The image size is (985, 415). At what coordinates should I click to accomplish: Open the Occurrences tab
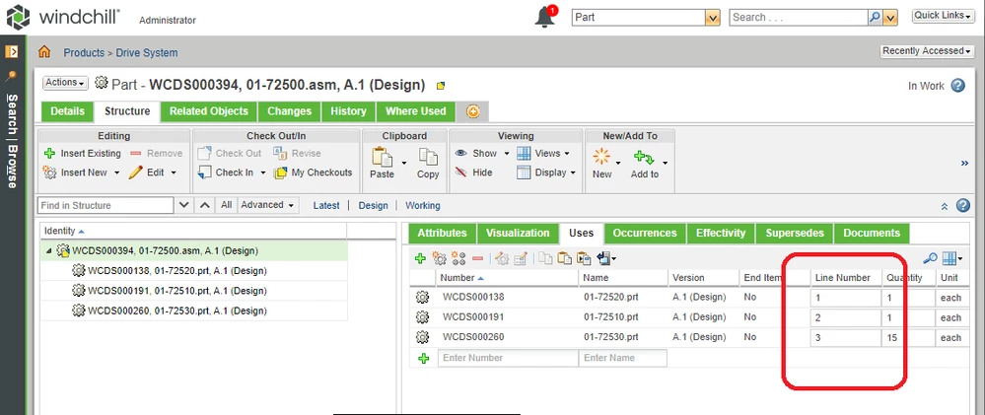[645, 233]
